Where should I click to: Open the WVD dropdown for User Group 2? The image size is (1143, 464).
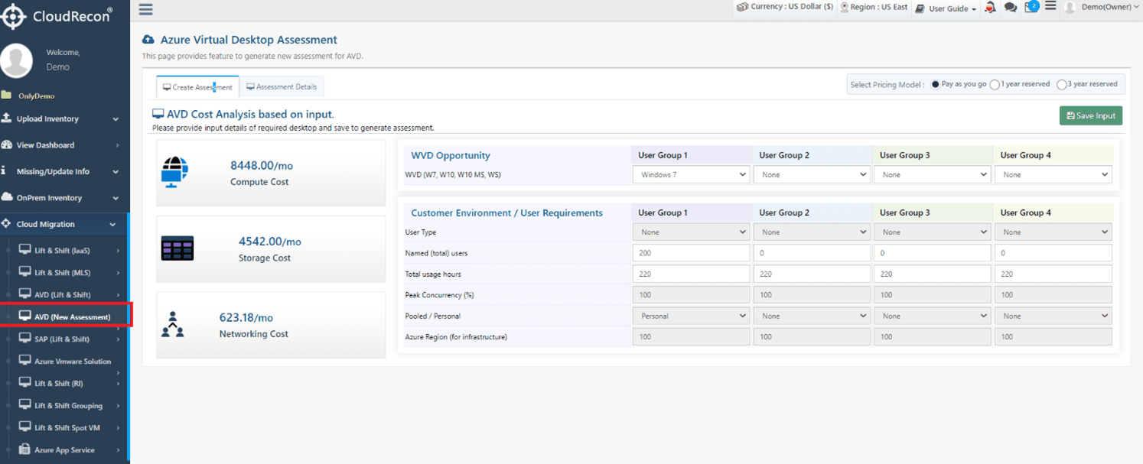point(812,174)
